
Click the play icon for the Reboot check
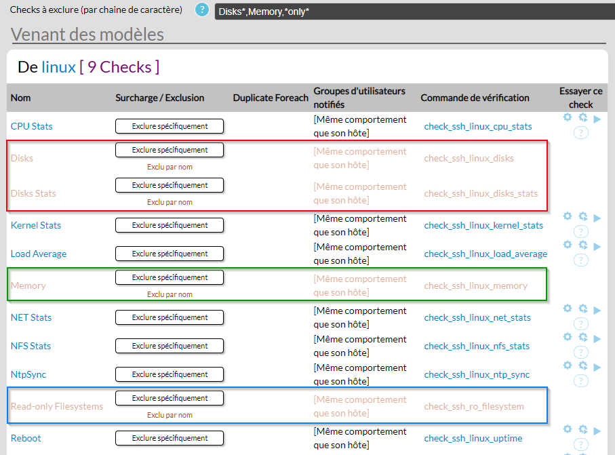[x=597, y=431]
